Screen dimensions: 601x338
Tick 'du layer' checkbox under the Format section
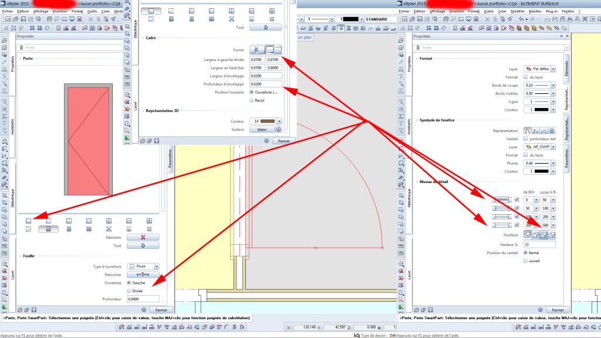525,77
